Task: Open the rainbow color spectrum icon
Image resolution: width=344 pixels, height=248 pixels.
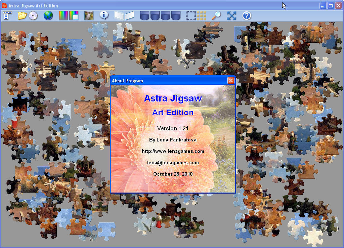Action: coord(63,16)
